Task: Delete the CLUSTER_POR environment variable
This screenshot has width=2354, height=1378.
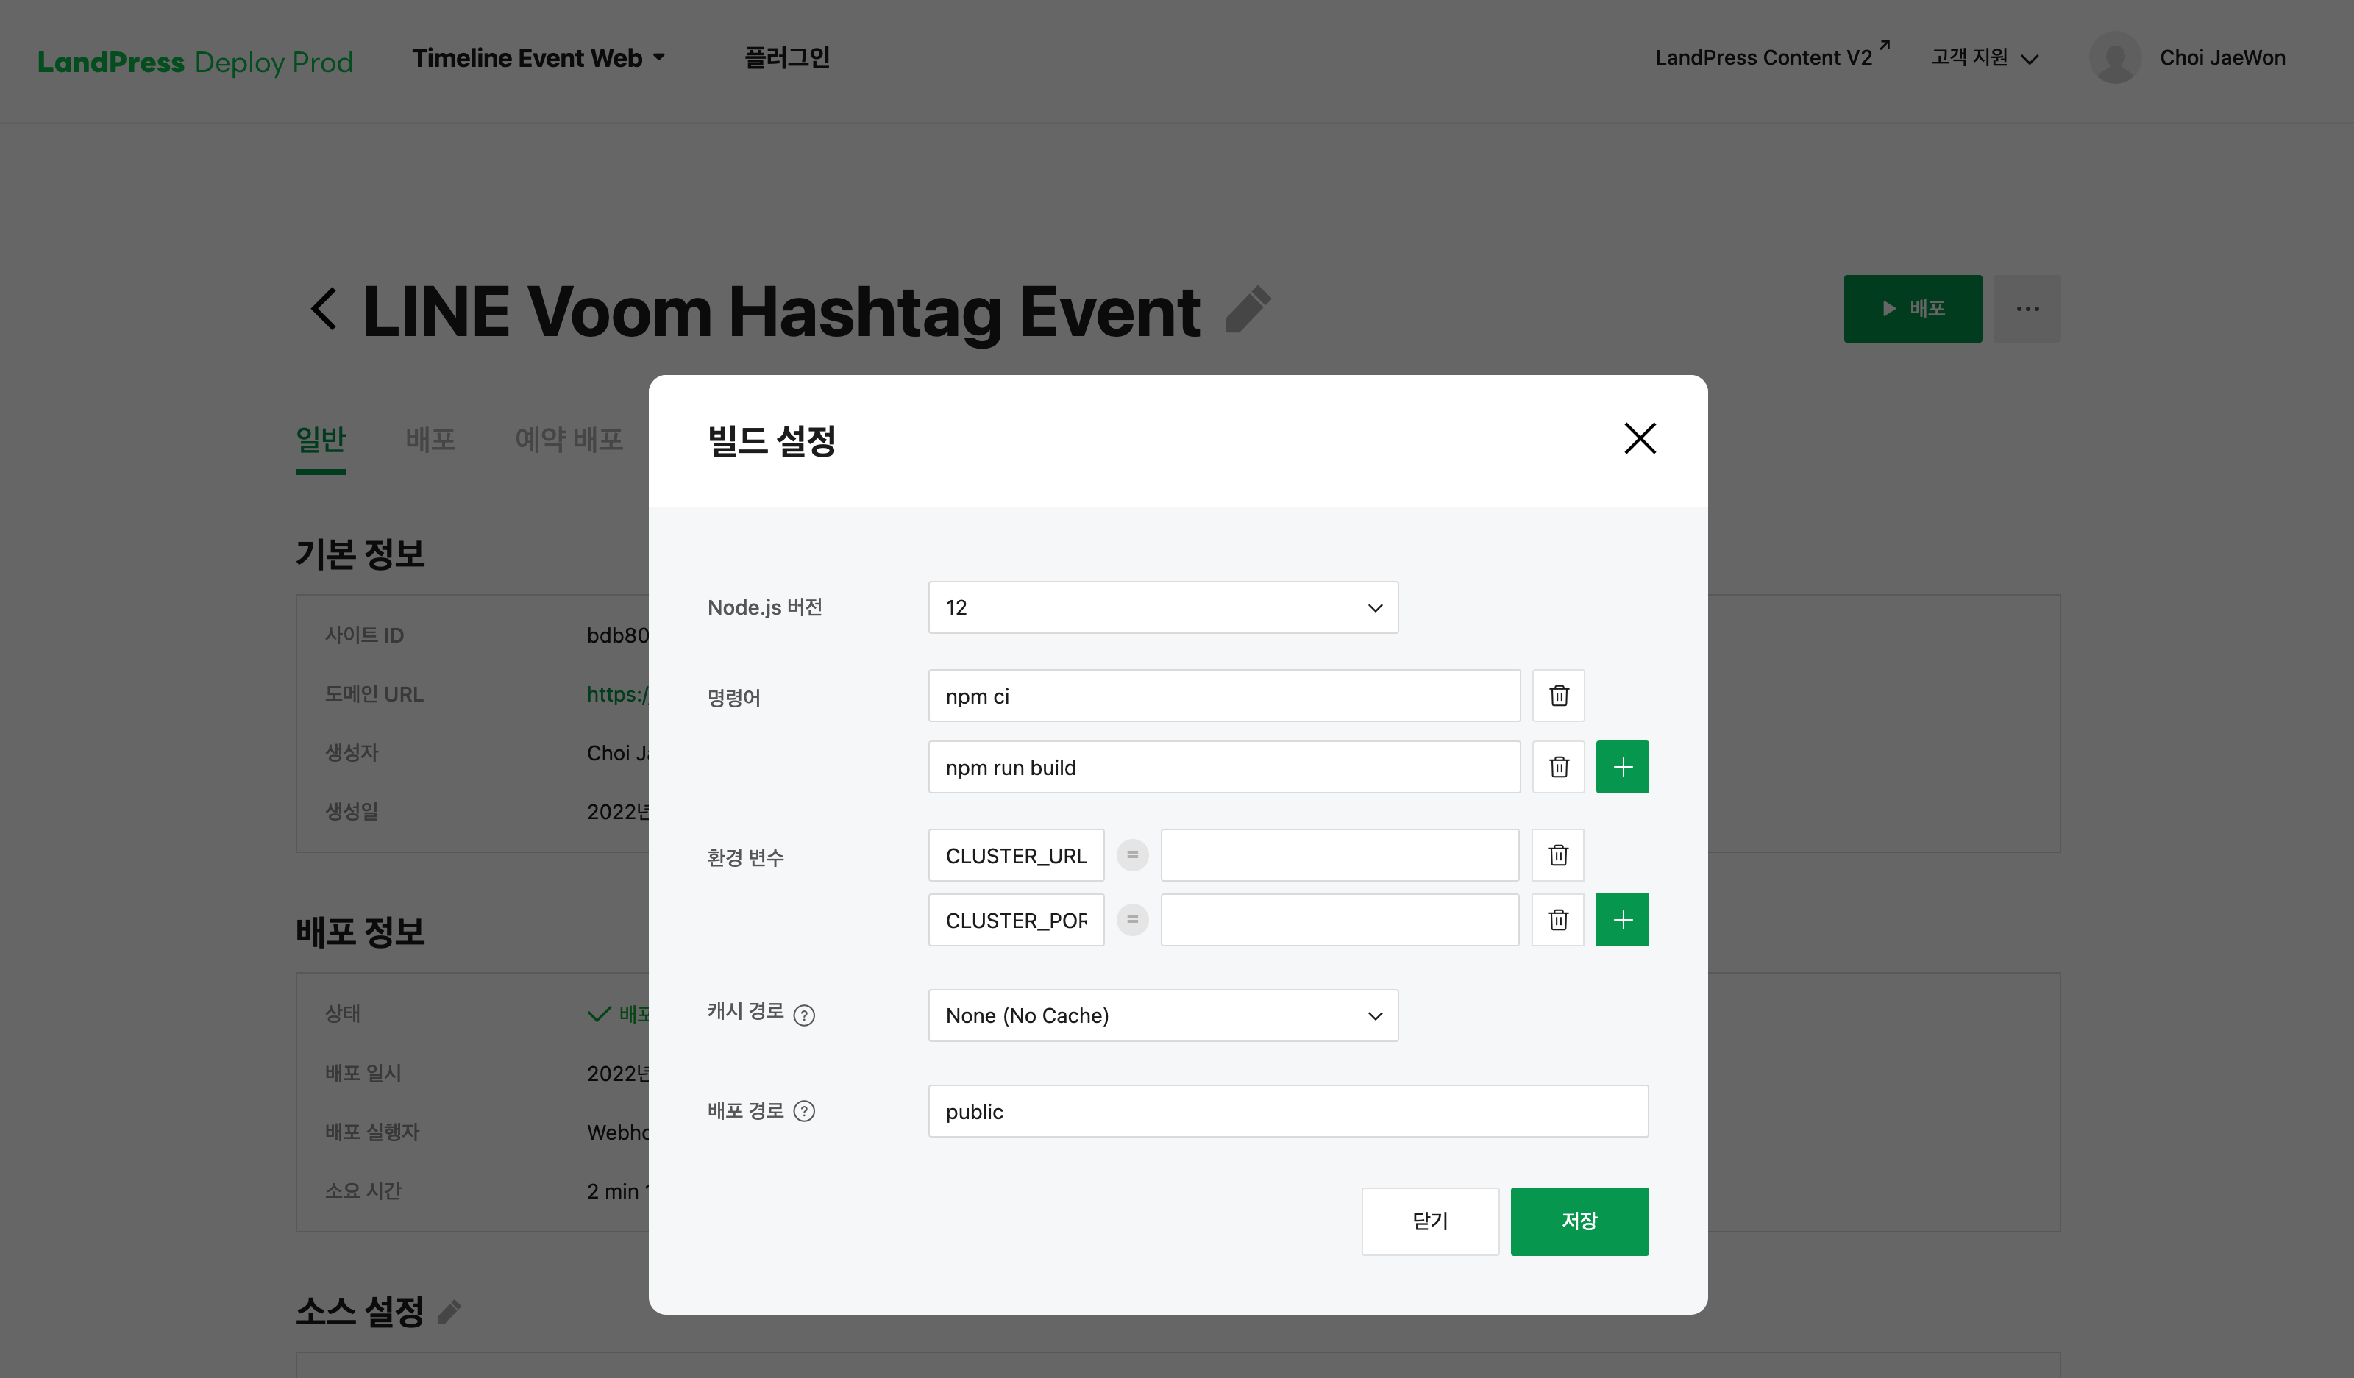Action: tap(1558, 921)
